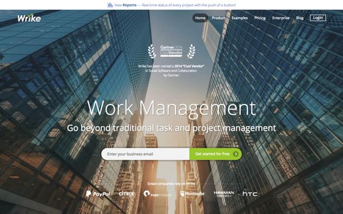Go to the Examples page
Image resolution: width=343 pixels, height=214 pixels.
(240, 18)
